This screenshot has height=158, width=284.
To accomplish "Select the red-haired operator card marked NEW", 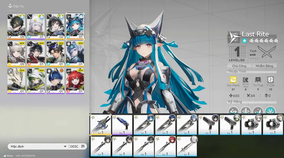I will coord(75,81).
